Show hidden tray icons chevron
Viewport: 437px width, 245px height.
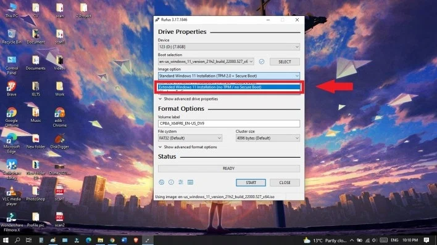click(352, 240)
